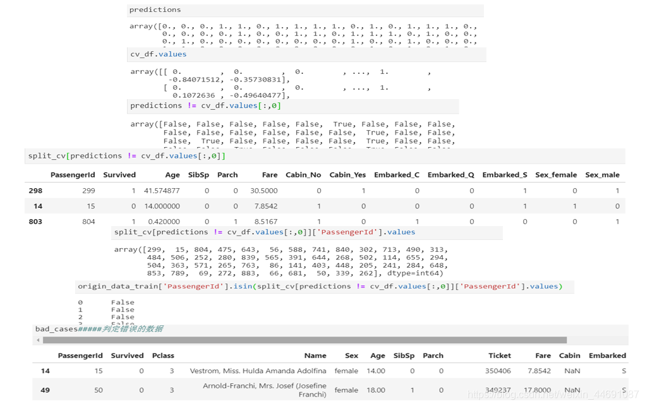Click the Age value 14.00 in bad_cases
This screenshot has width=645, height=406.
(x=376, y=371)
